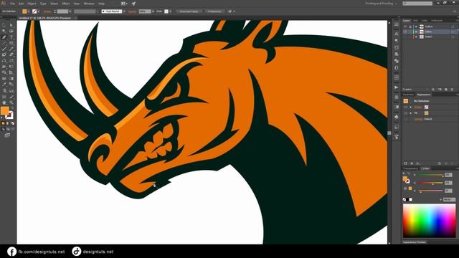Image resolution: width=459 pixels, height=258 pixels.
Task: Click the large orange Fill swatch in toolbar
Action: (5, 110)
